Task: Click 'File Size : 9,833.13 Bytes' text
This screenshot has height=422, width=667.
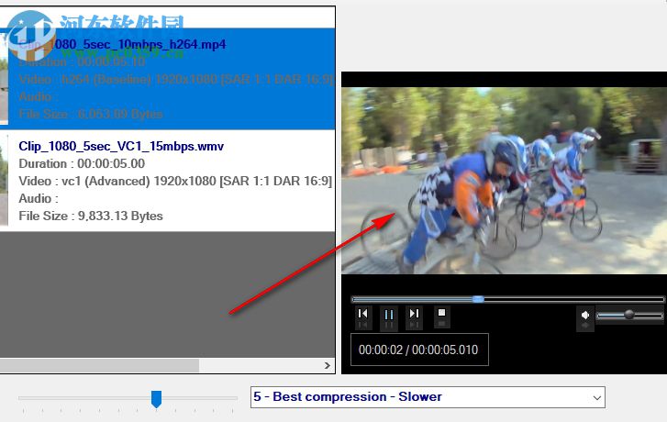Action: point(91,217)
